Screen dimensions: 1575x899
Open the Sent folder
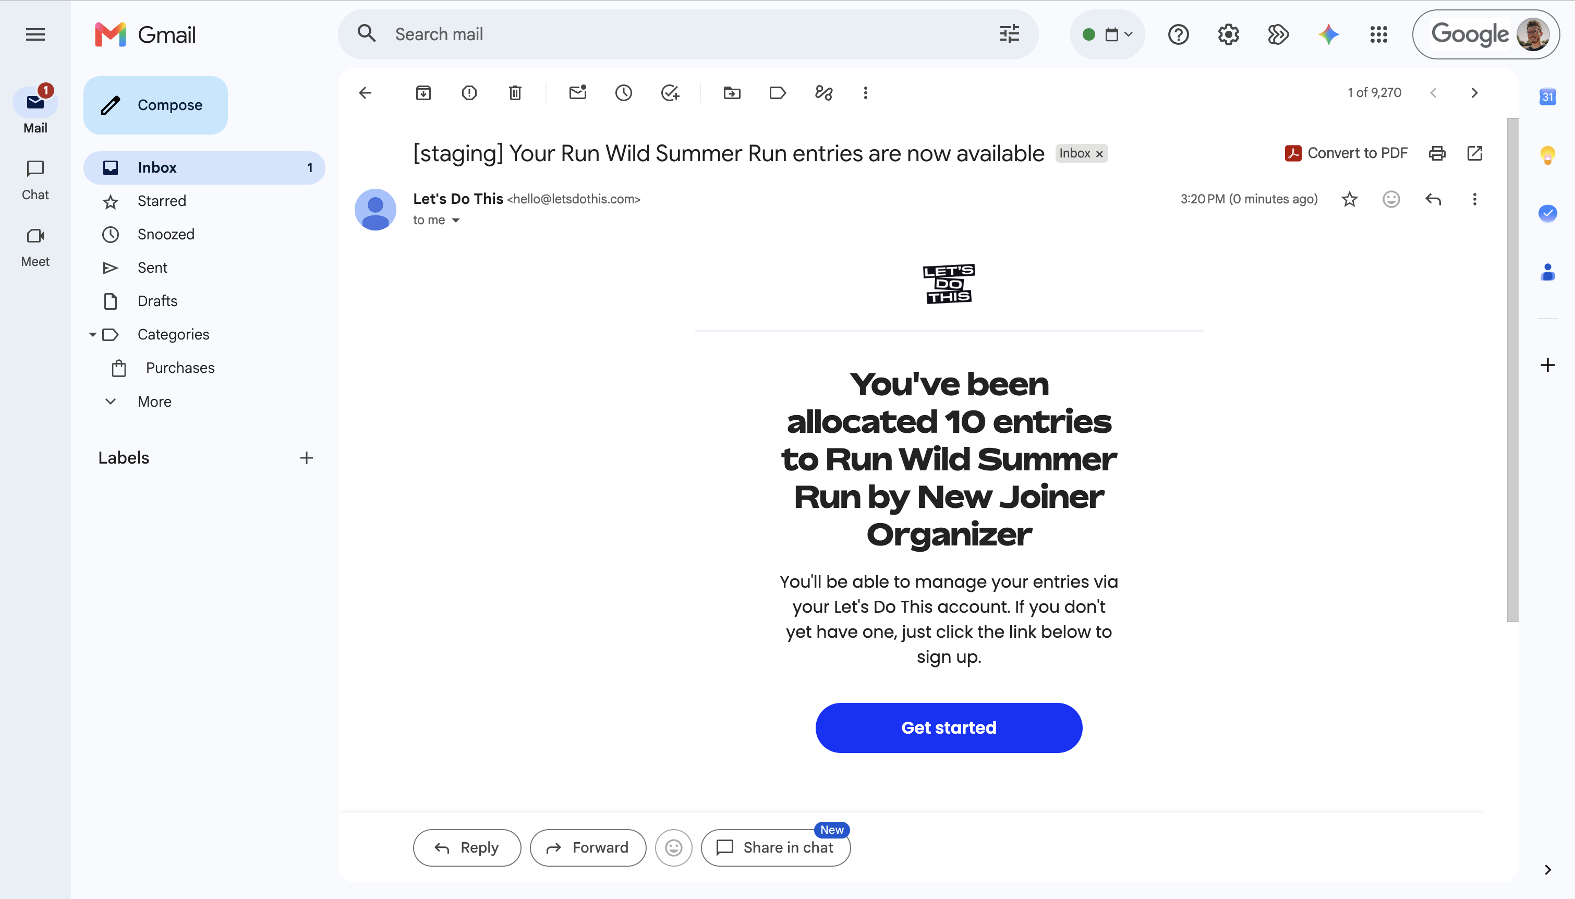204,268
